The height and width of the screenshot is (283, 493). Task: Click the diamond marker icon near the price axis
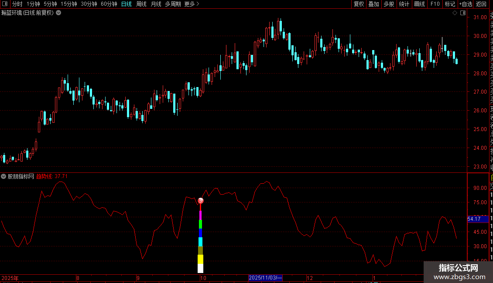pos(455,13)
